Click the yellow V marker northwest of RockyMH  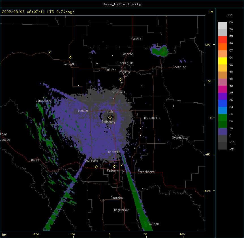50,52
